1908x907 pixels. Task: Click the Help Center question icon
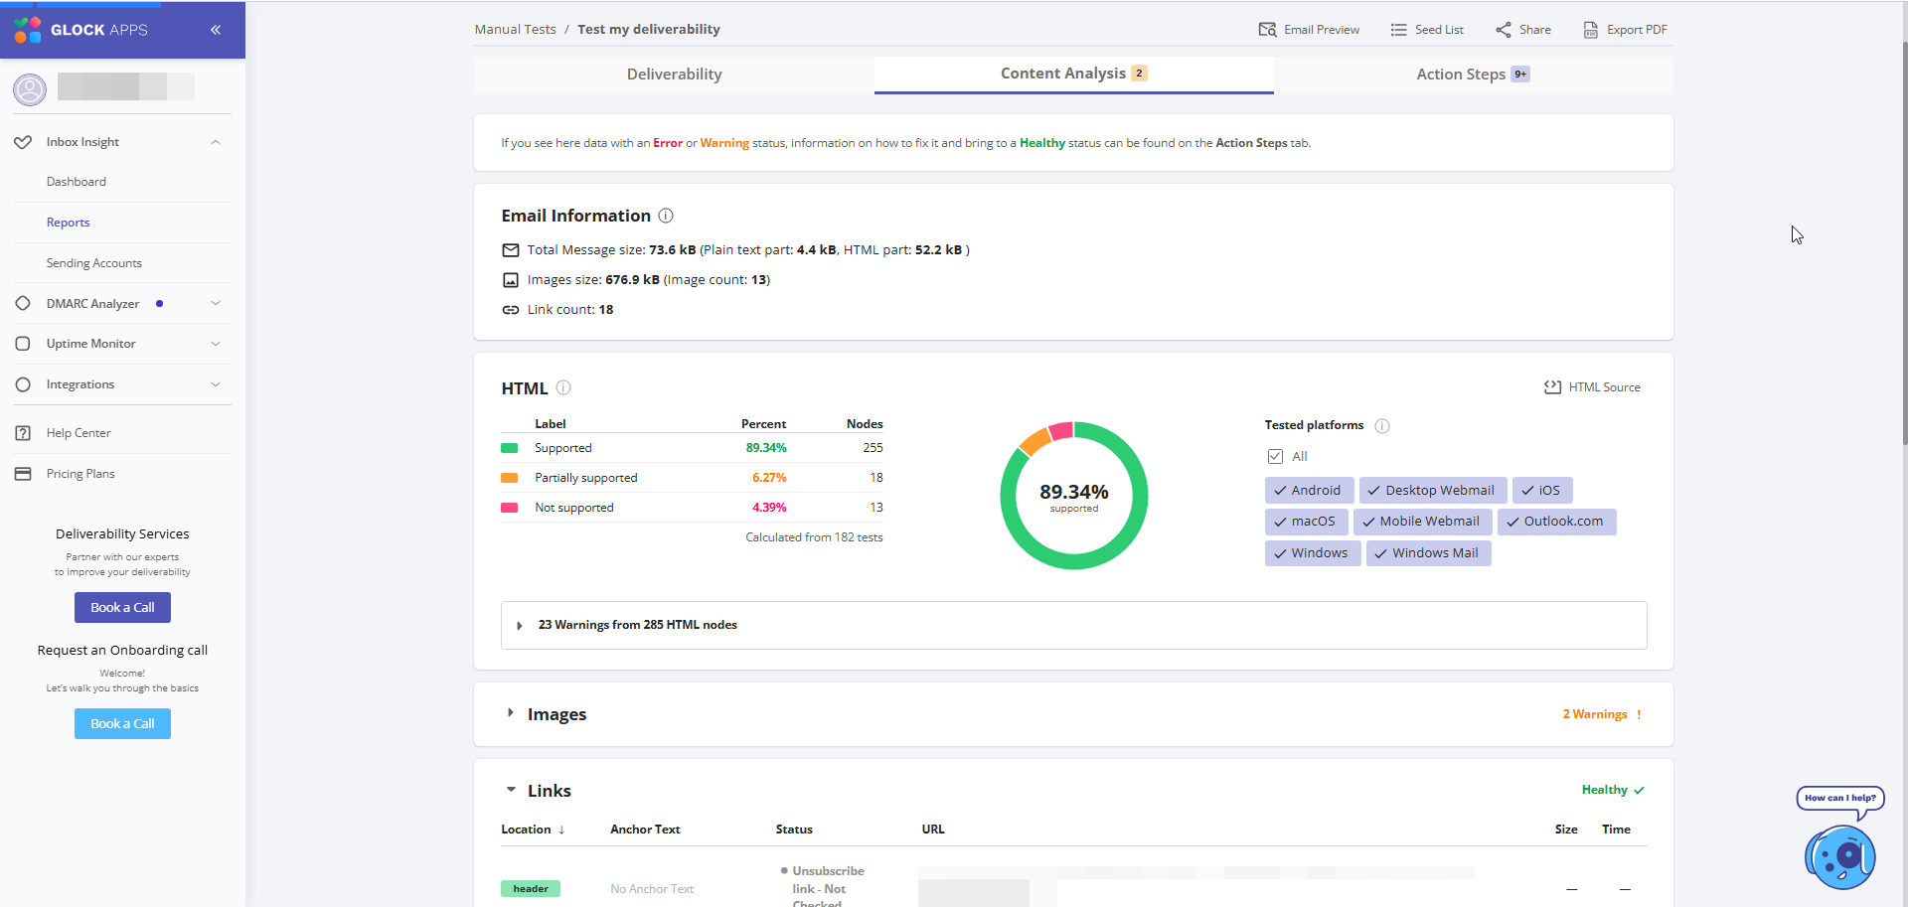pyautogui.click(x=23, y=433)
